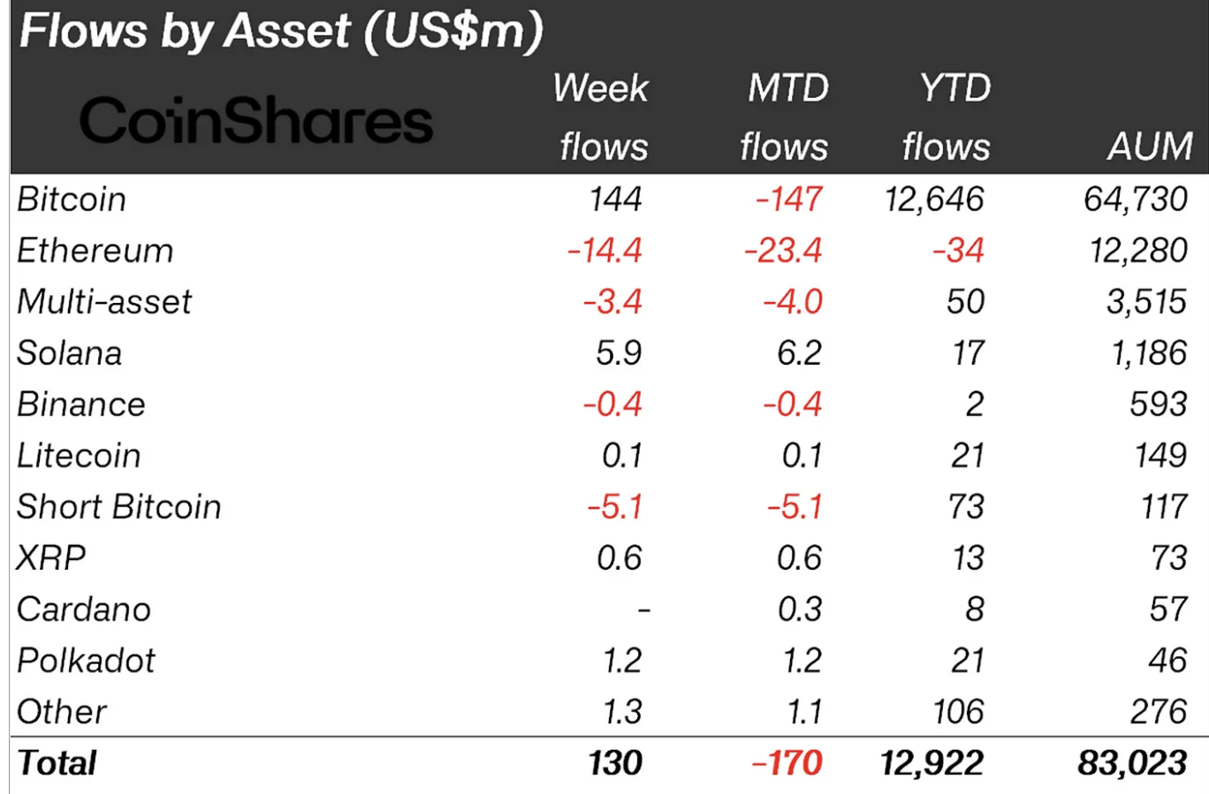
Task: Click the total YTD flows value 12,922
Action: click(931, 763)
